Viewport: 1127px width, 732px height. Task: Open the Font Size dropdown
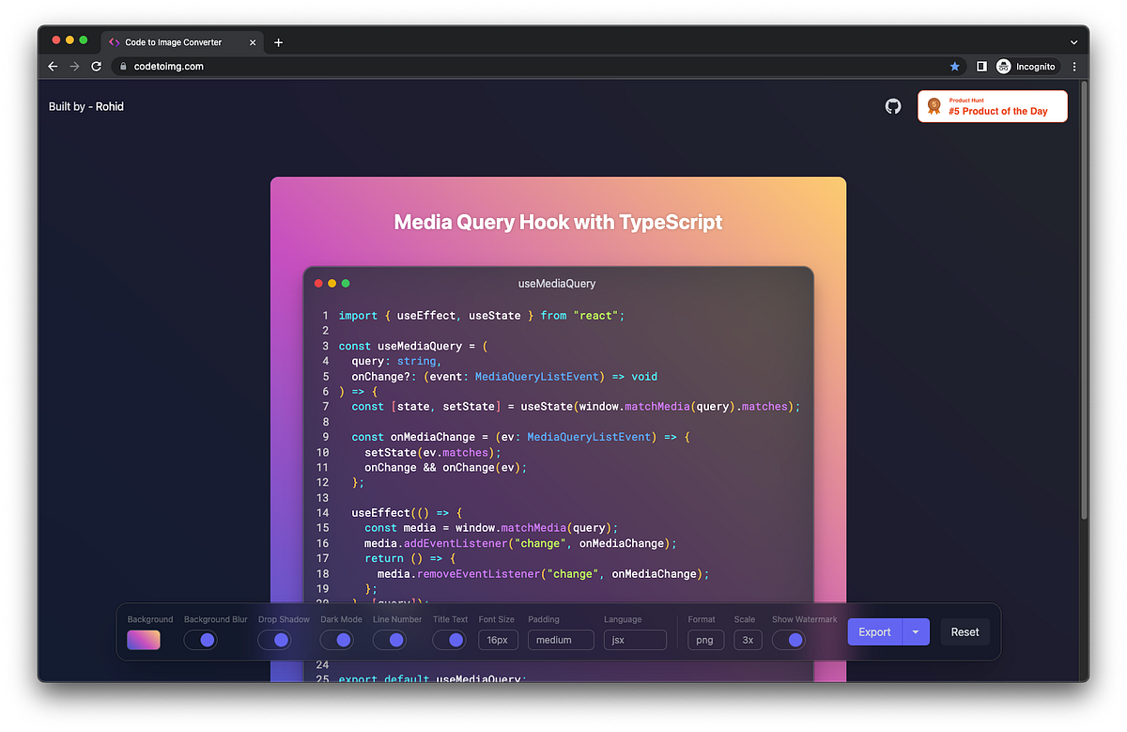(x=498, y=639)
